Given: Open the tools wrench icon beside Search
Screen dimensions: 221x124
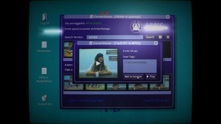Looking at the screenshot, I should [168, 37].
